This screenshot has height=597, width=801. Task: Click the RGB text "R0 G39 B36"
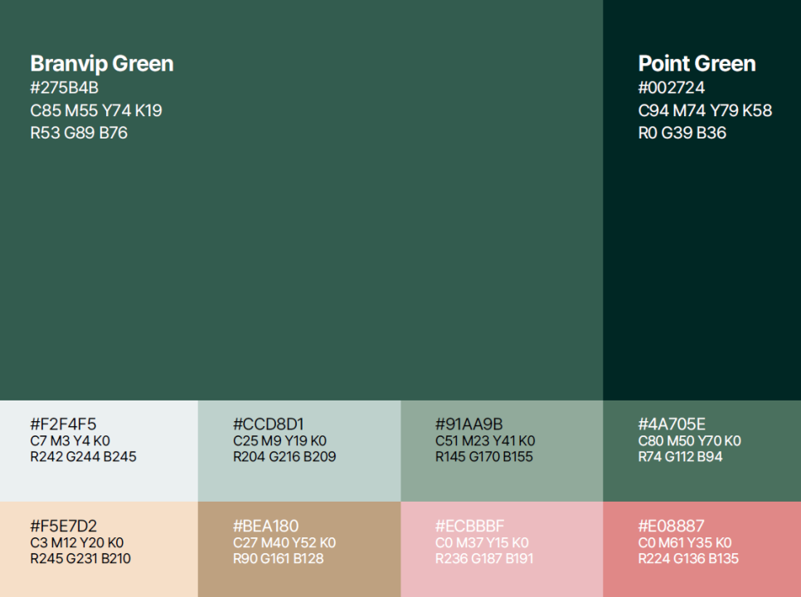(x=682, y=133)
